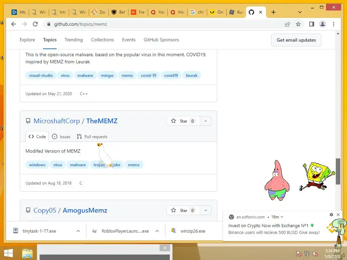
Task: Expand the star list dropdown for AmogusMemz
Action: [206, 210]
